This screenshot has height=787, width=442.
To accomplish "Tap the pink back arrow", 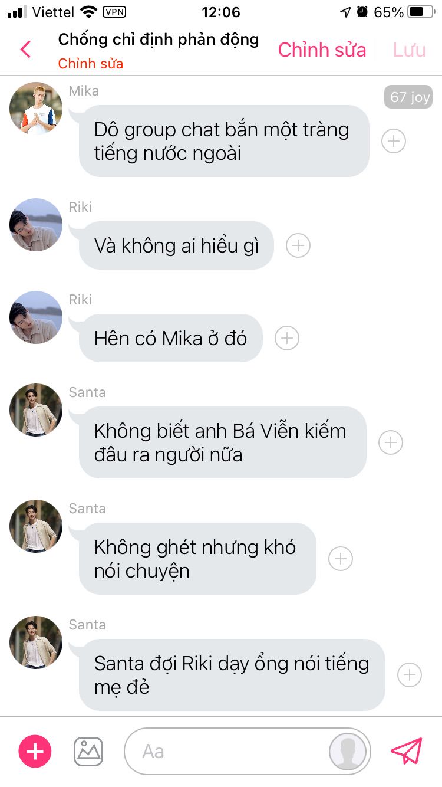I will (x=25, y=50).
